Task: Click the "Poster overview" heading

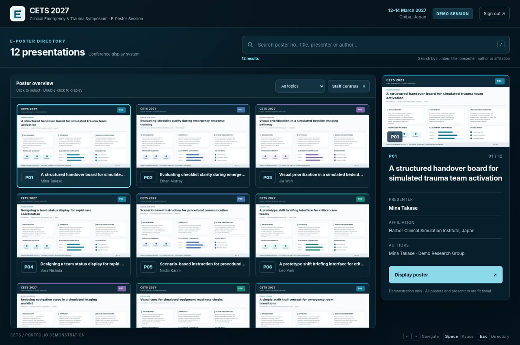Action: click(35, 83)
